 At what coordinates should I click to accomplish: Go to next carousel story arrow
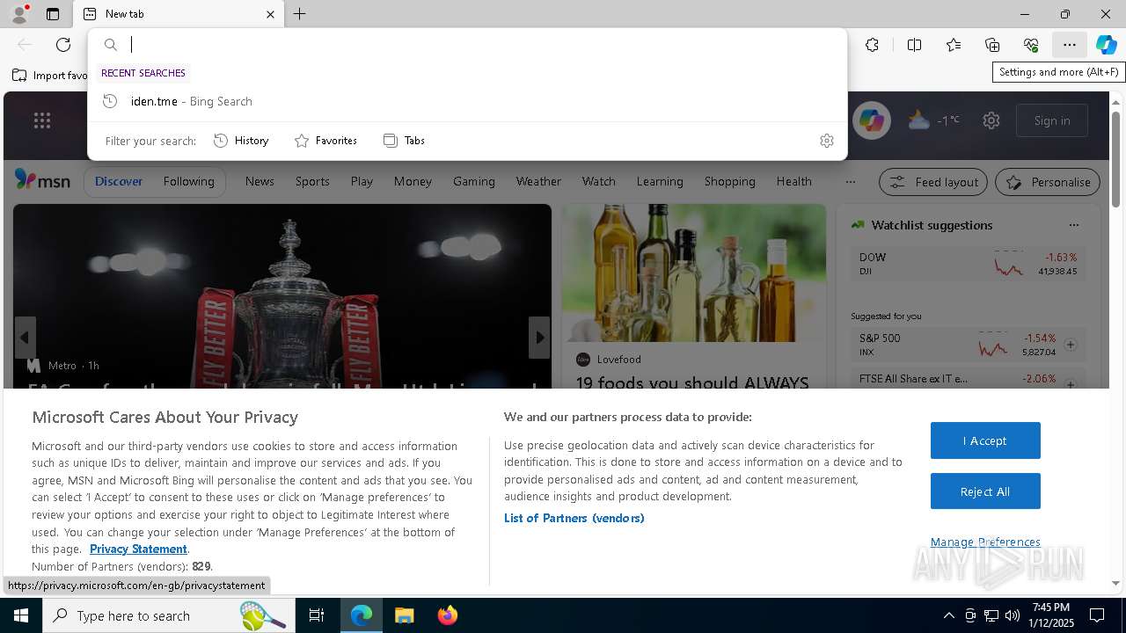click(539, 338)
